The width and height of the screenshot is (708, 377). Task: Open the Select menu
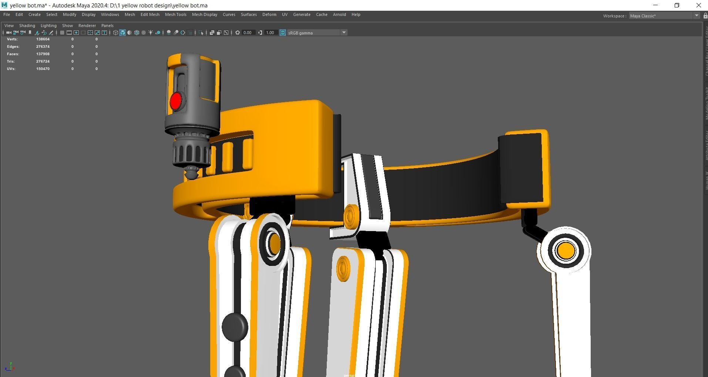click(52, 14)
